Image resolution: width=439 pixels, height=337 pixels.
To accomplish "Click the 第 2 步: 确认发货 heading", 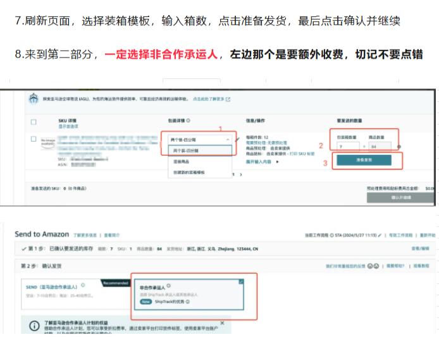I will pos(41,266).
